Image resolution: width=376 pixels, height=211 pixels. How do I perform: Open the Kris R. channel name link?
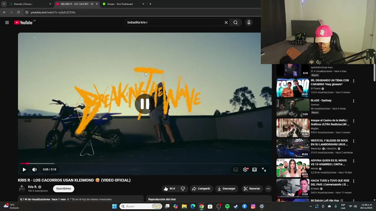[32, 187]
